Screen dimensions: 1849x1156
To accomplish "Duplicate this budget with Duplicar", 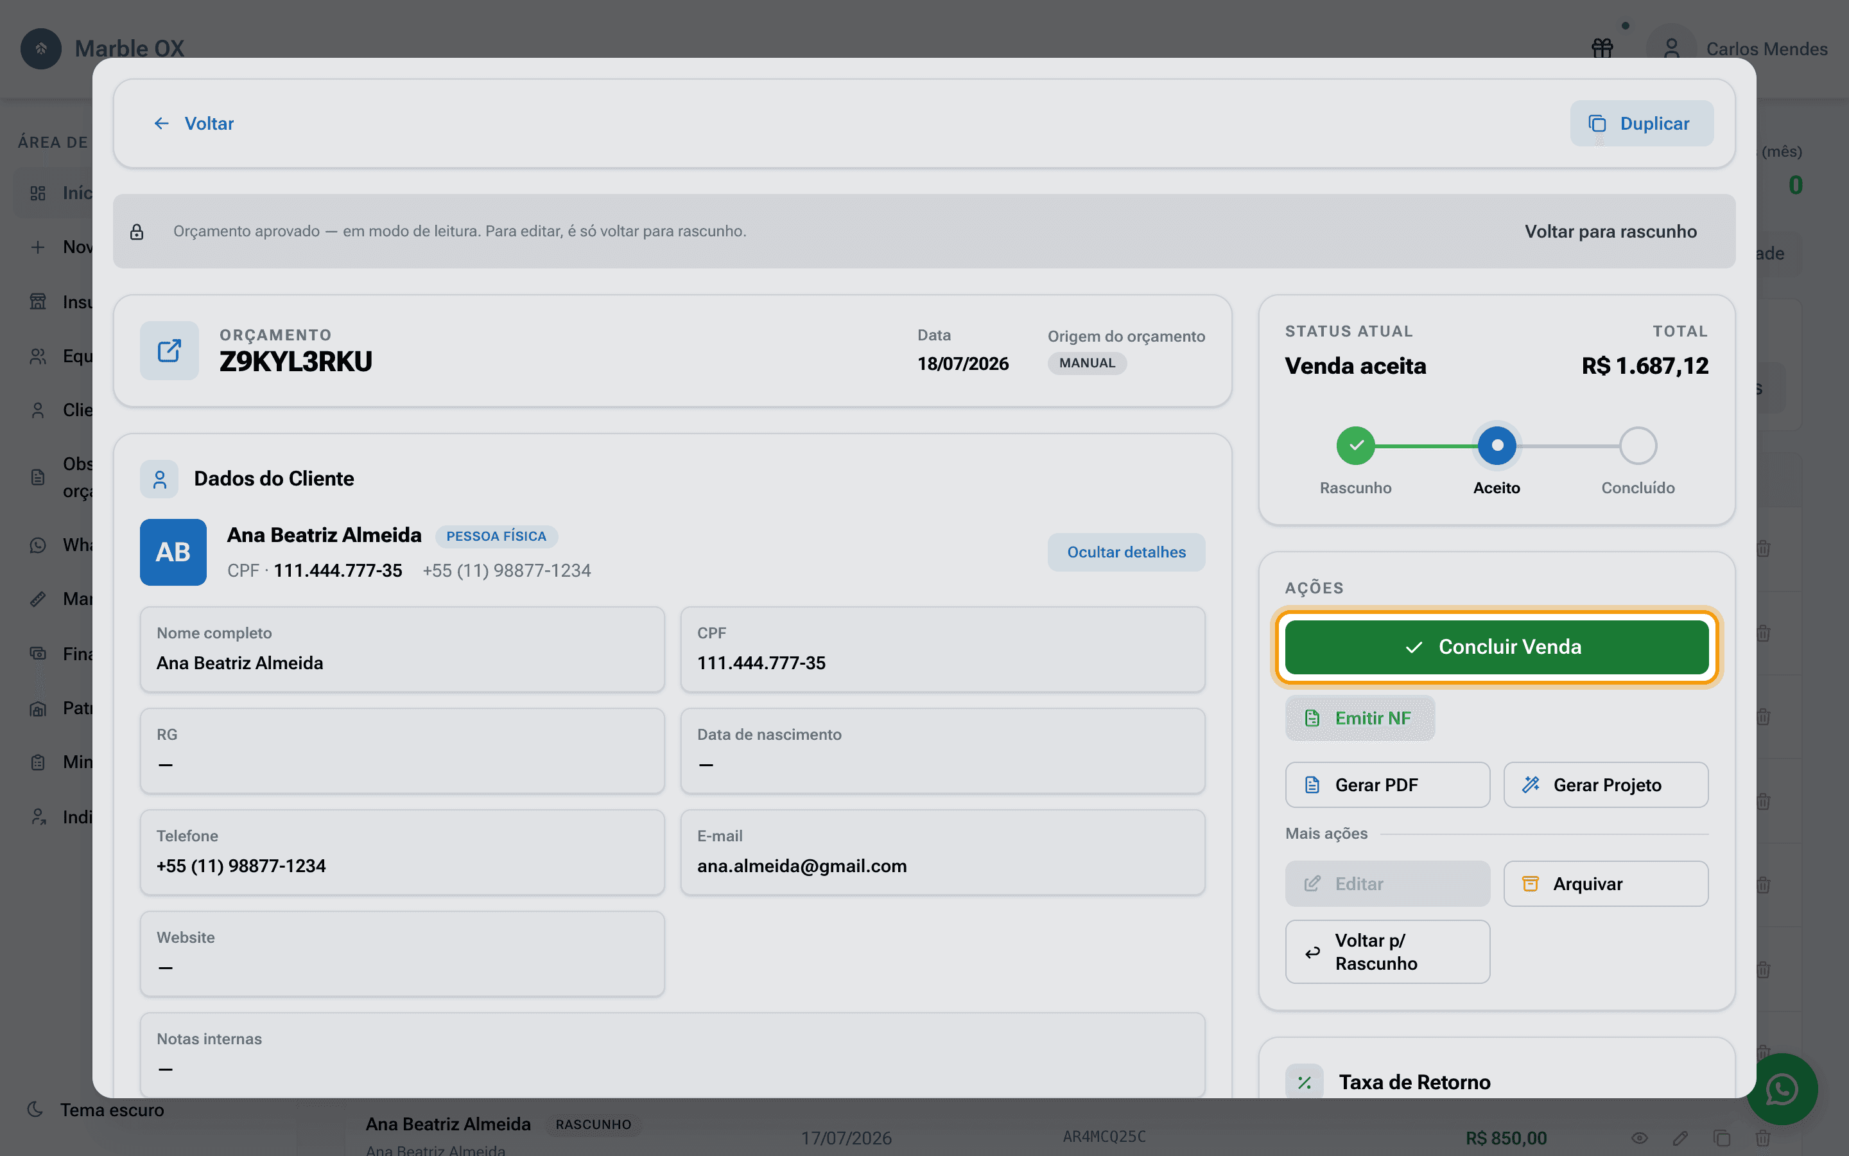I will click(1641, 123).
